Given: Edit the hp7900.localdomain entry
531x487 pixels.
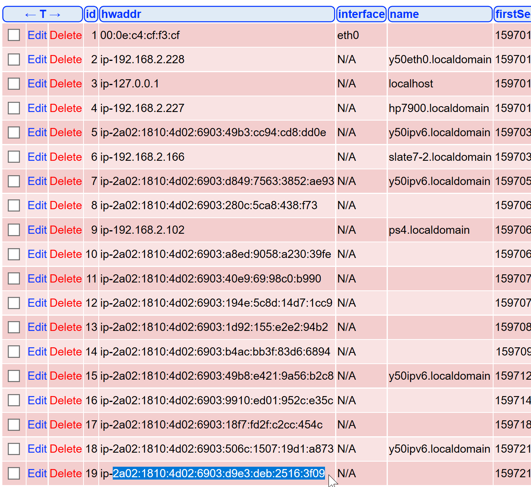Looking at the screenshot, I should pos(37,108).
